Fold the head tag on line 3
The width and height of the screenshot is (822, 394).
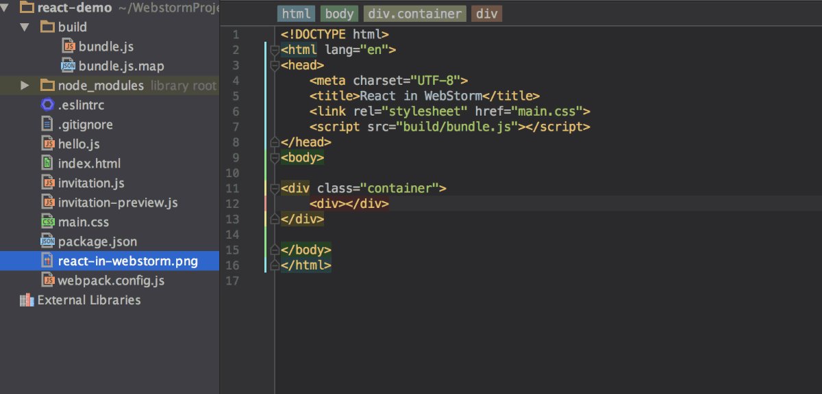pyautogui.click(x=275, y=66)
